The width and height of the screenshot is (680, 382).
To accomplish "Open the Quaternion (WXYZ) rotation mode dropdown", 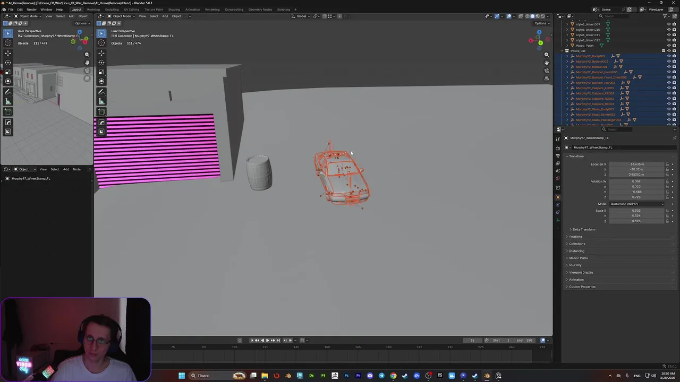I will [636, 204].
